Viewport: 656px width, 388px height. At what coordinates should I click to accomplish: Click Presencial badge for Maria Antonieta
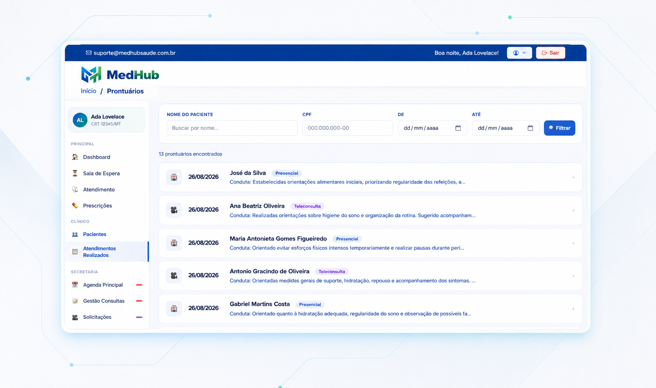coord(347,239)
